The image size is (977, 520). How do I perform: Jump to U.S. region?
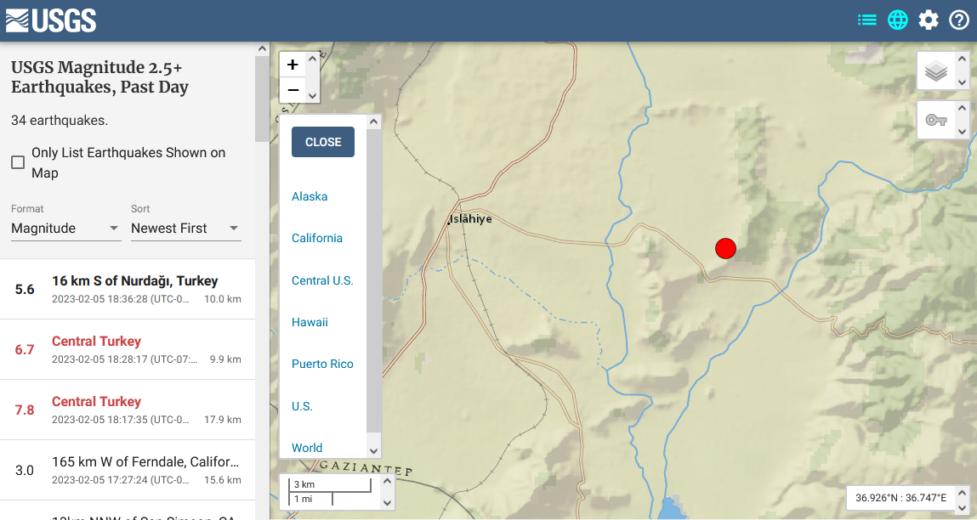pyautogui.click(x=302, y=406)
